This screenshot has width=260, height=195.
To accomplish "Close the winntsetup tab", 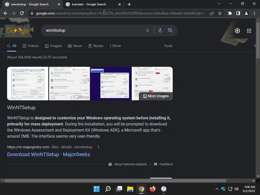I will 59,4.
